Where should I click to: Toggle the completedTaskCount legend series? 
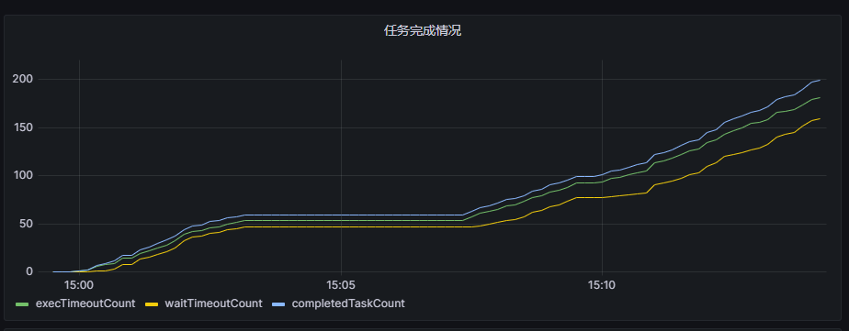pyautogui.click(x=348, y=303)
